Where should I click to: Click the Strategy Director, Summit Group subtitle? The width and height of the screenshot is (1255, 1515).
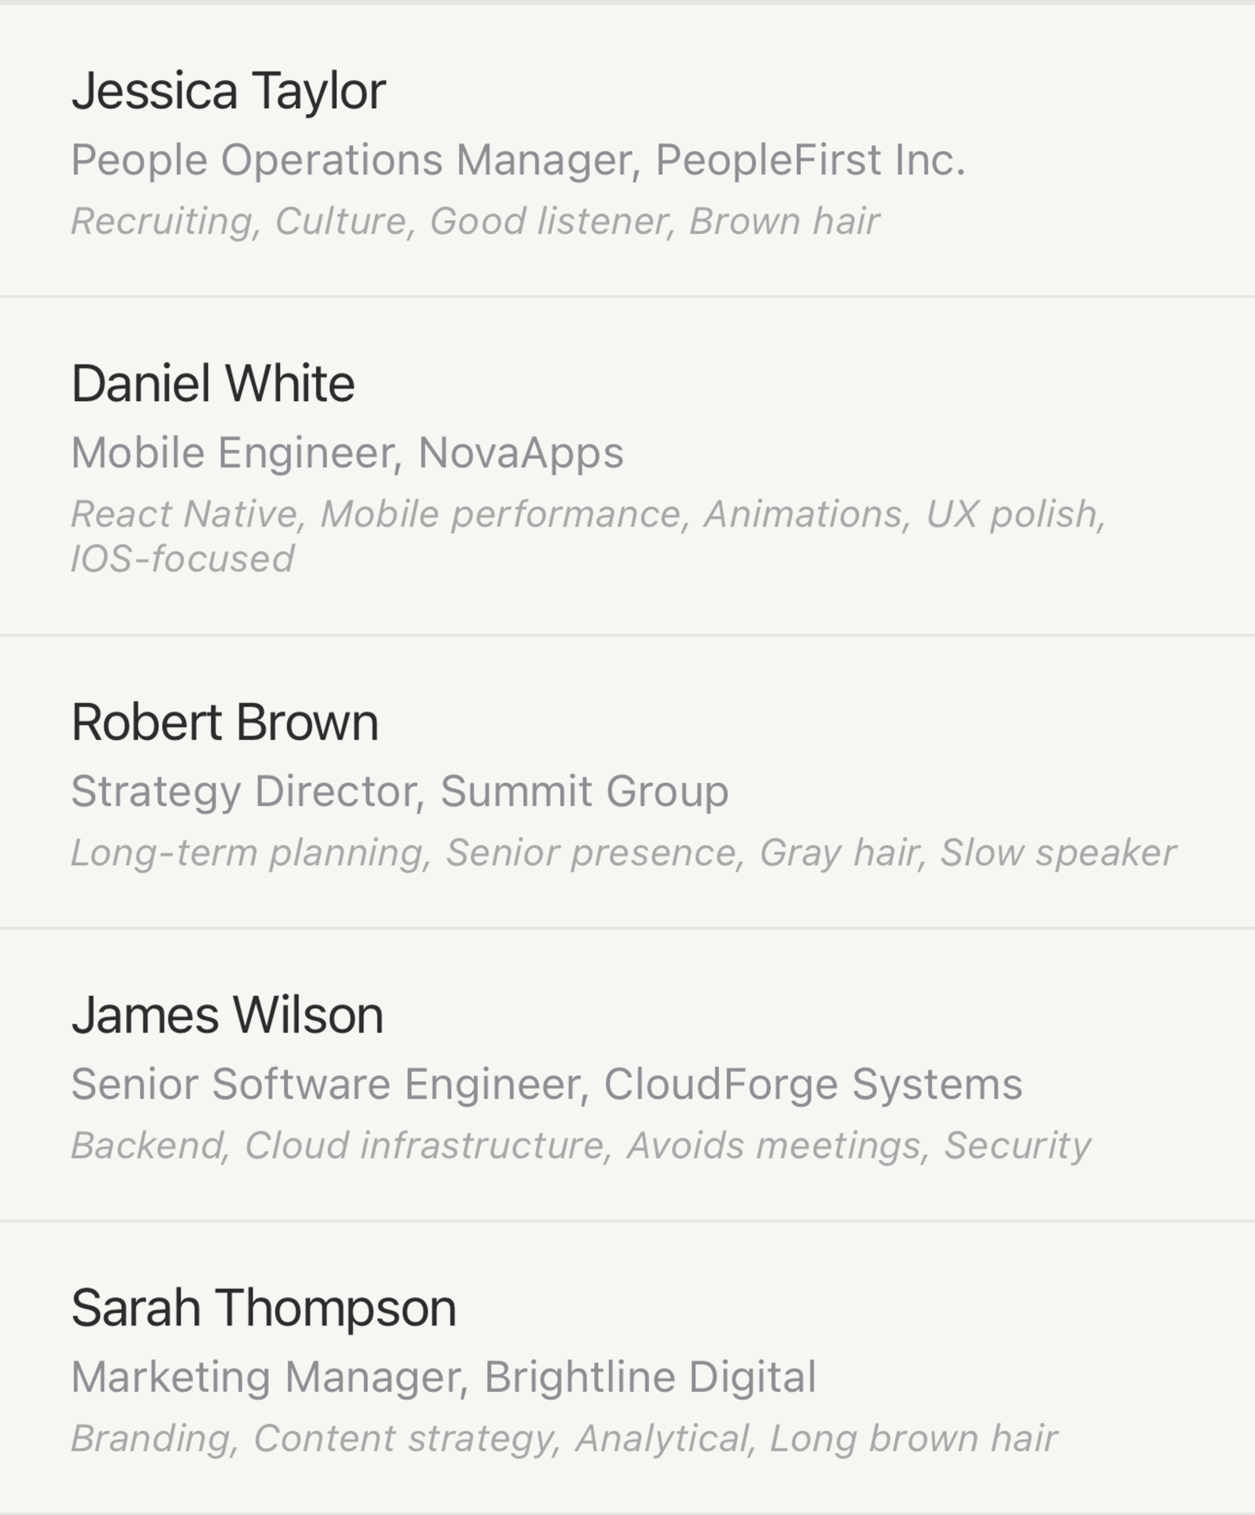coord(400,791)
